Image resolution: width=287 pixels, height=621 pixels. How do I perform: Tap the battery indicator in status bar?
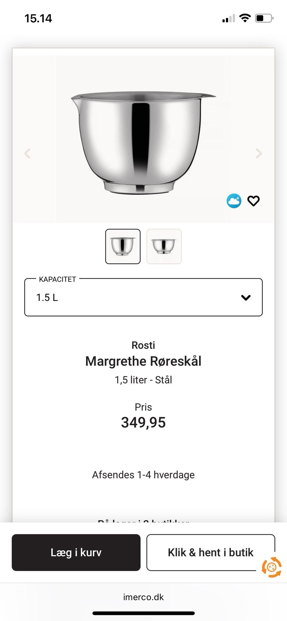pos(264,18)
